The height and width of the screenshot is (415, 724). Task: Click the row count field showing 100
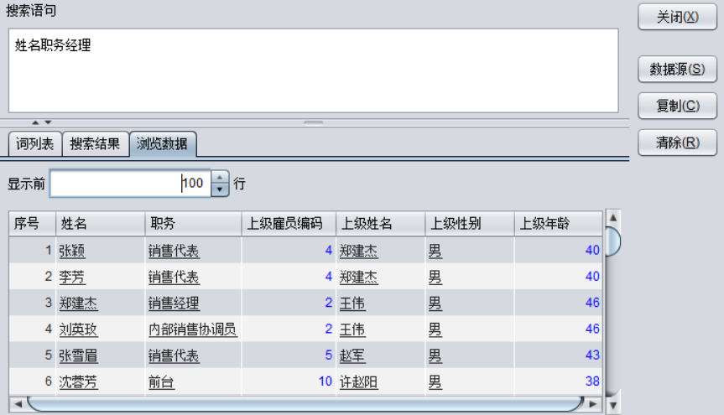(x=128, y=183)
